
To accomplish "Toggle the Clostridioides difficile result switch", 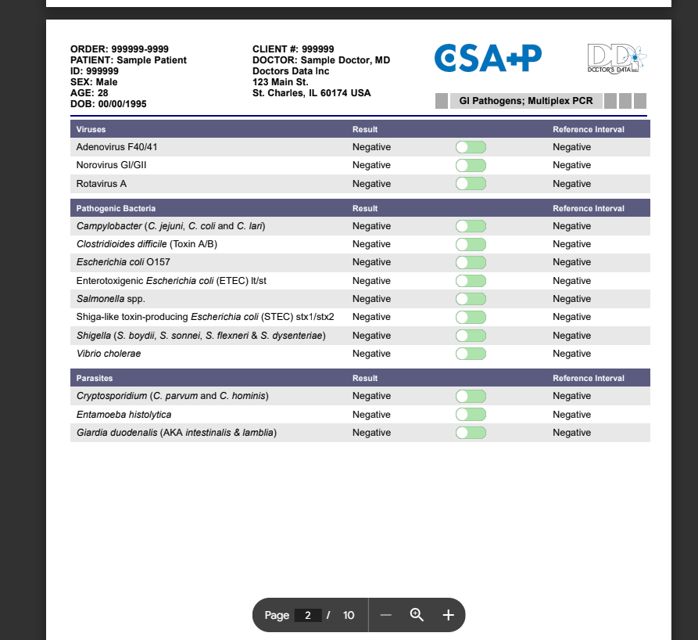I will [471, 244].
